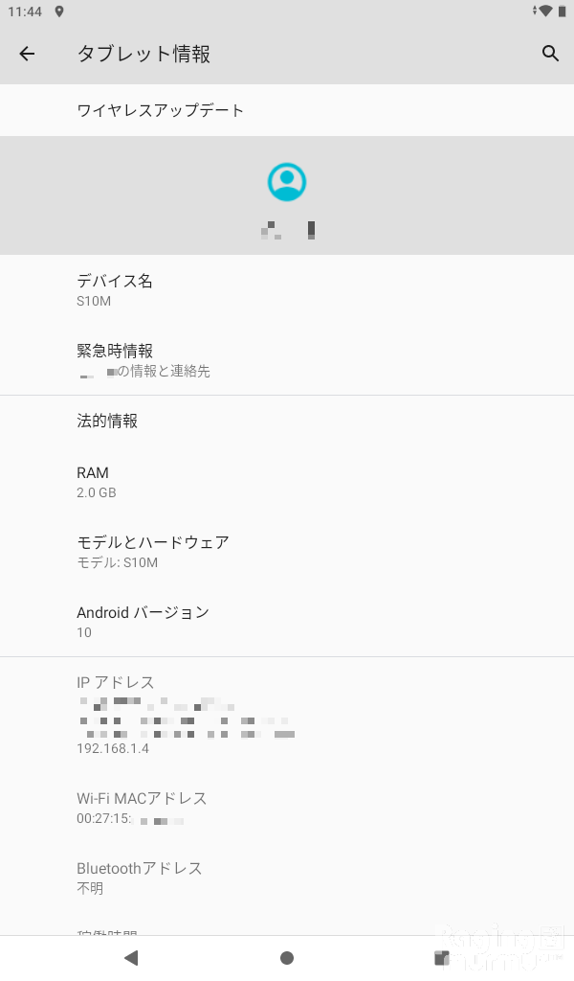Tap the battery status icon
Screen dimensions: 574x981
pos(563,11)
